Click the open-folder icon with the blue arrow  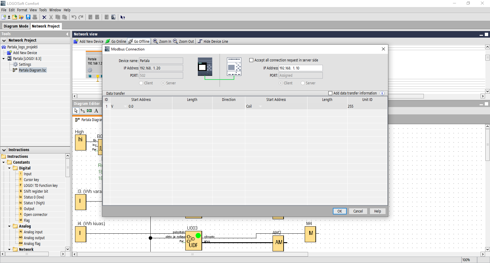pos(21,17)
